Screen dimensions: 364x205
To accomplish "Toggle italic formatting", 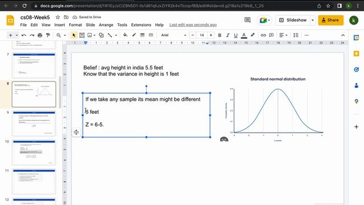I will 227,35.
